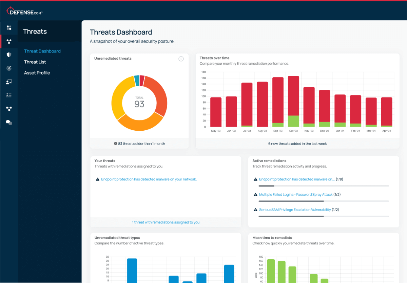Open the dashboard grid icon in sidebar

9,27
